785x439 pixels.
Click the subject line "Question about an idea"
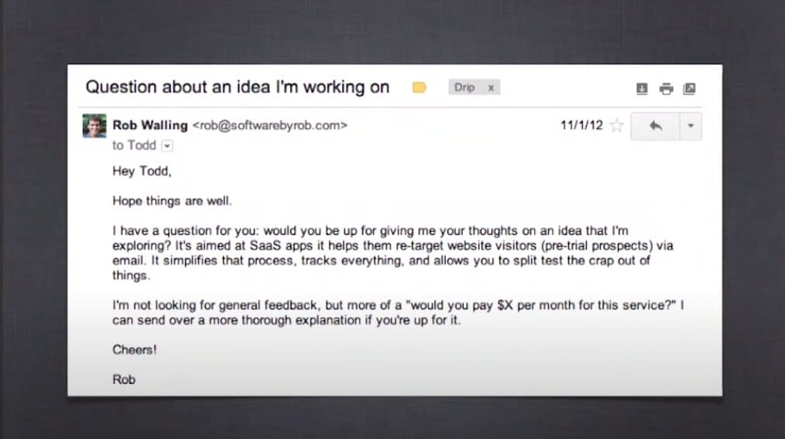[237, 87]
